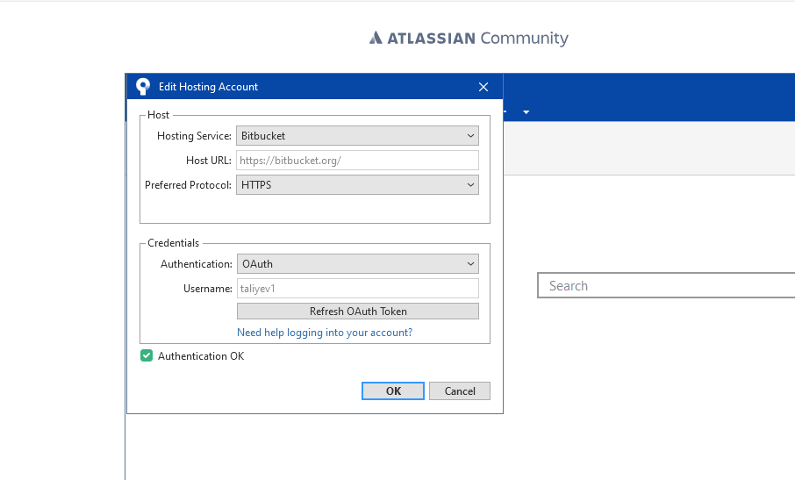Click the Preferred Protocol label

188,185
